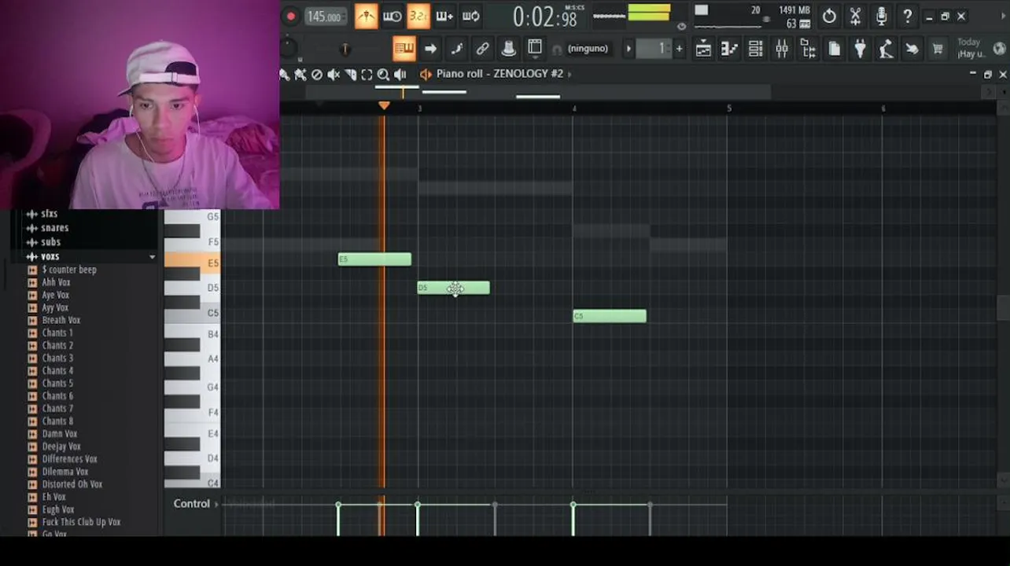The image size is (1010, 566).
Task: Click dropdown arrow on voxs folder row
Action: pos(152,257)
